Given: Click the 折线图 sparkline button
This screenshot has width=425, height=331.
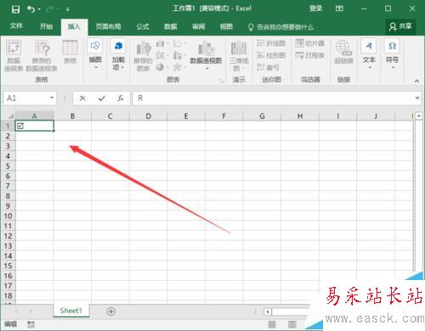Looking at the screenshot, I should tap(271, 43).
